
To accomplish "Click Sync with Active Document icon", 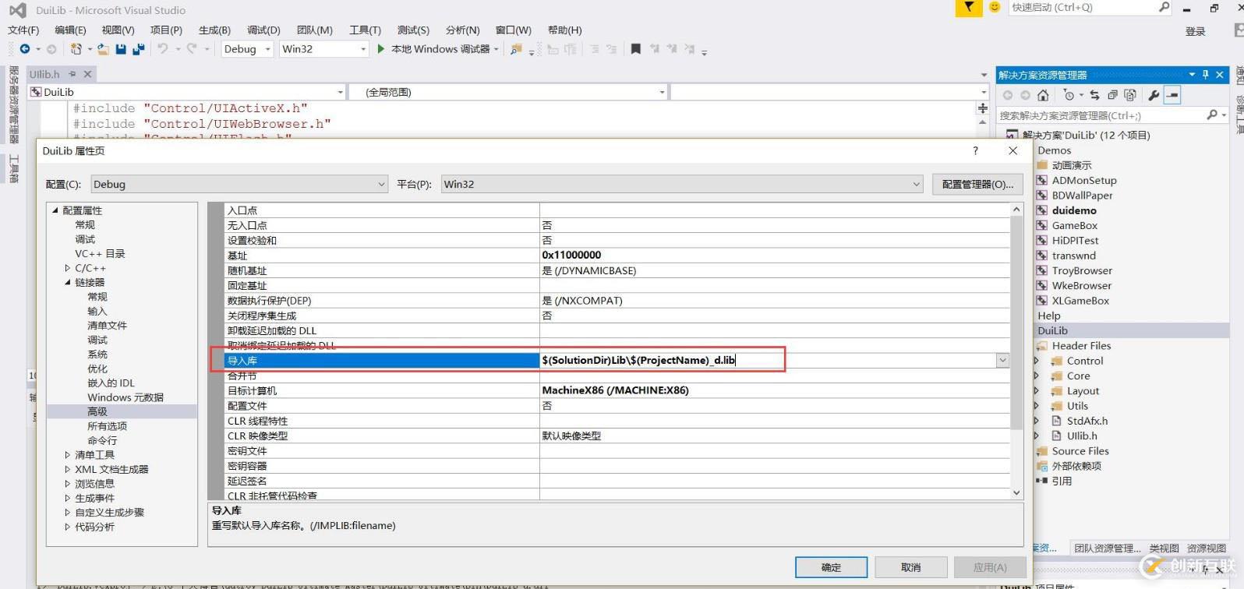I will click(x=1094, y=95).
